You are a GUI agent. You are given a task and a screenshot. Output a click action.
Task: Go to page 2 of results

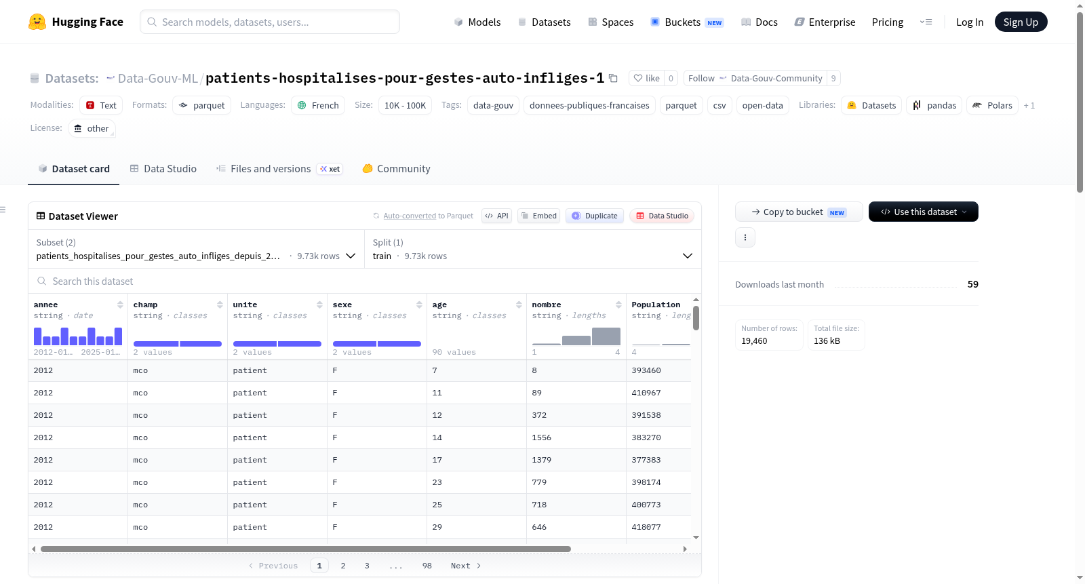343,566
